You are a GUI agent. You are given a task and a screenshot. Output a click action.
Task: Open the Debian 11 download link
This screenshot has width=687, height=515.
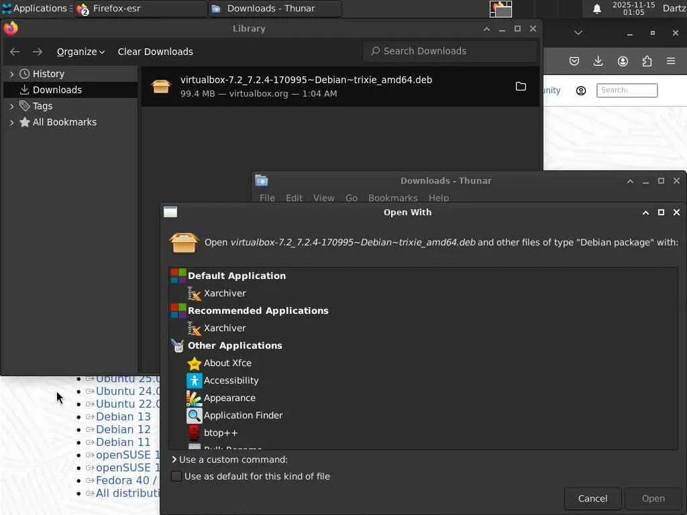coord(123,442)
